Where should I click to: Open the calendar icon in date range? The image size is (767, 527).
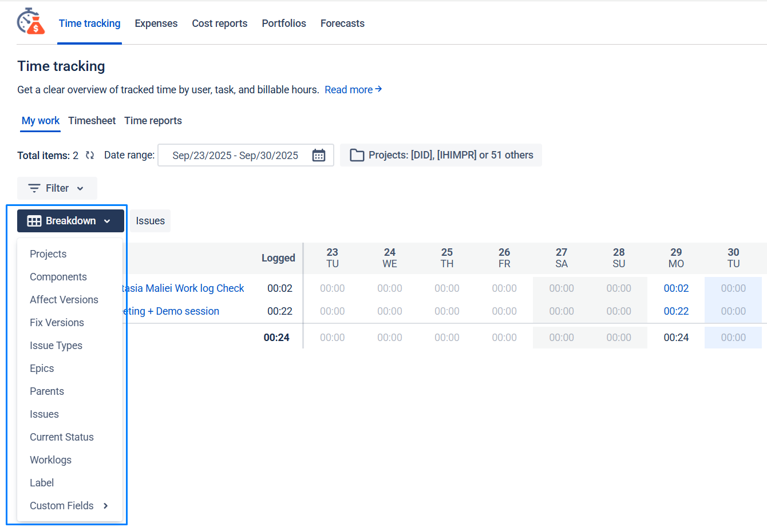319,155
